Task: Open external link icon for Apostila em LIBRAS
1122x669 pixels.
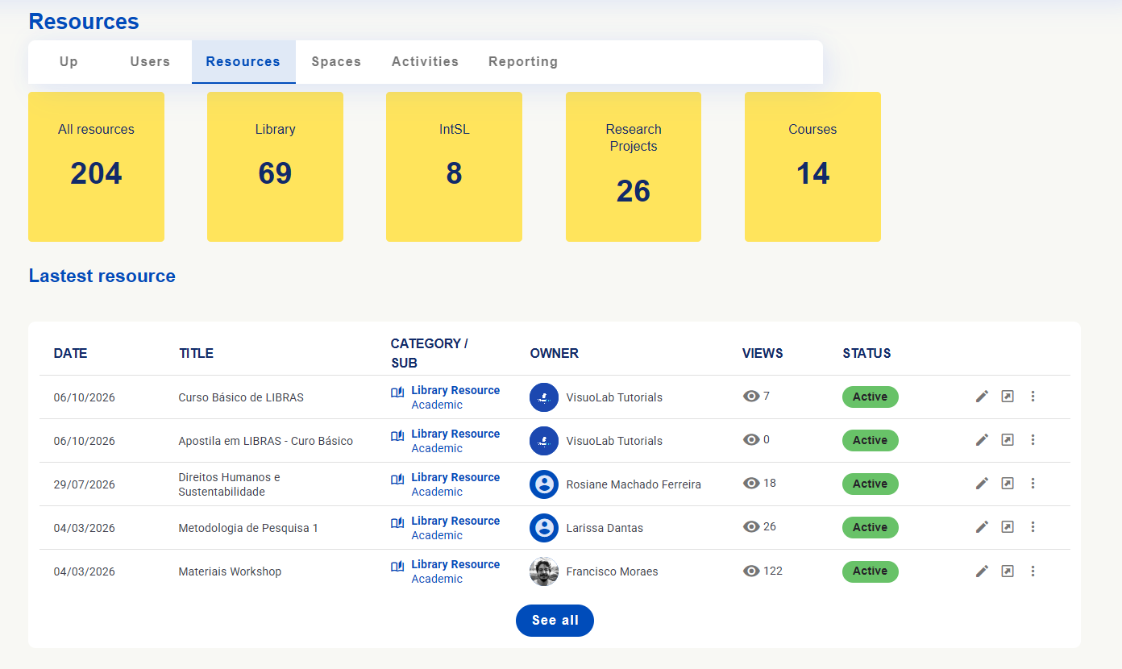Action: coord(1008,440)
